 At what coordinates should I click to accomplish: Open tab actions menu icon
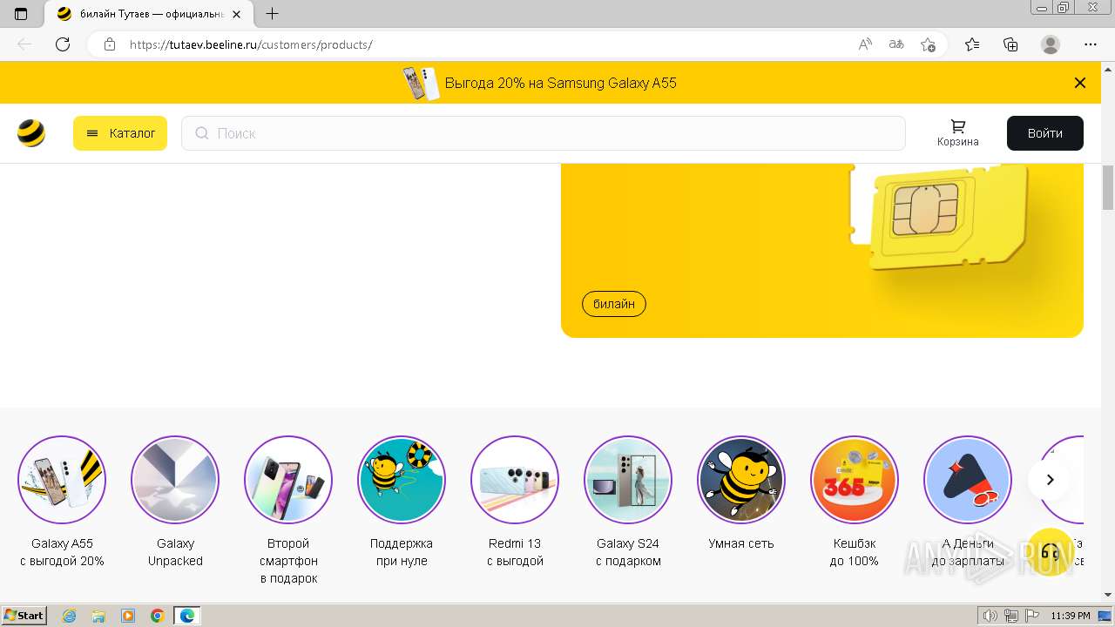[x=22, y=14]
